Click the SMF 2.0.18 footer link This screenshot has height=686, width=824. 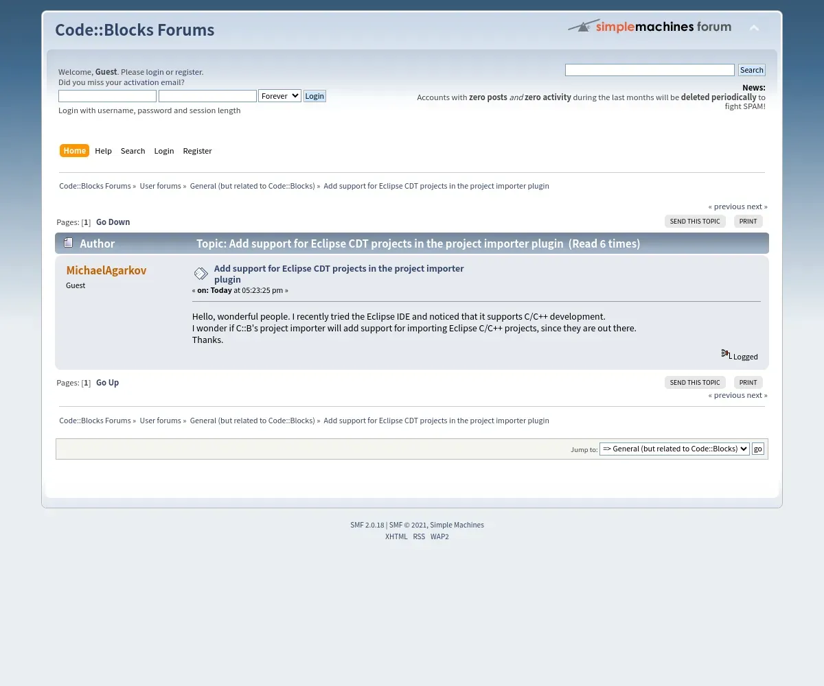(x=367, y=525)
